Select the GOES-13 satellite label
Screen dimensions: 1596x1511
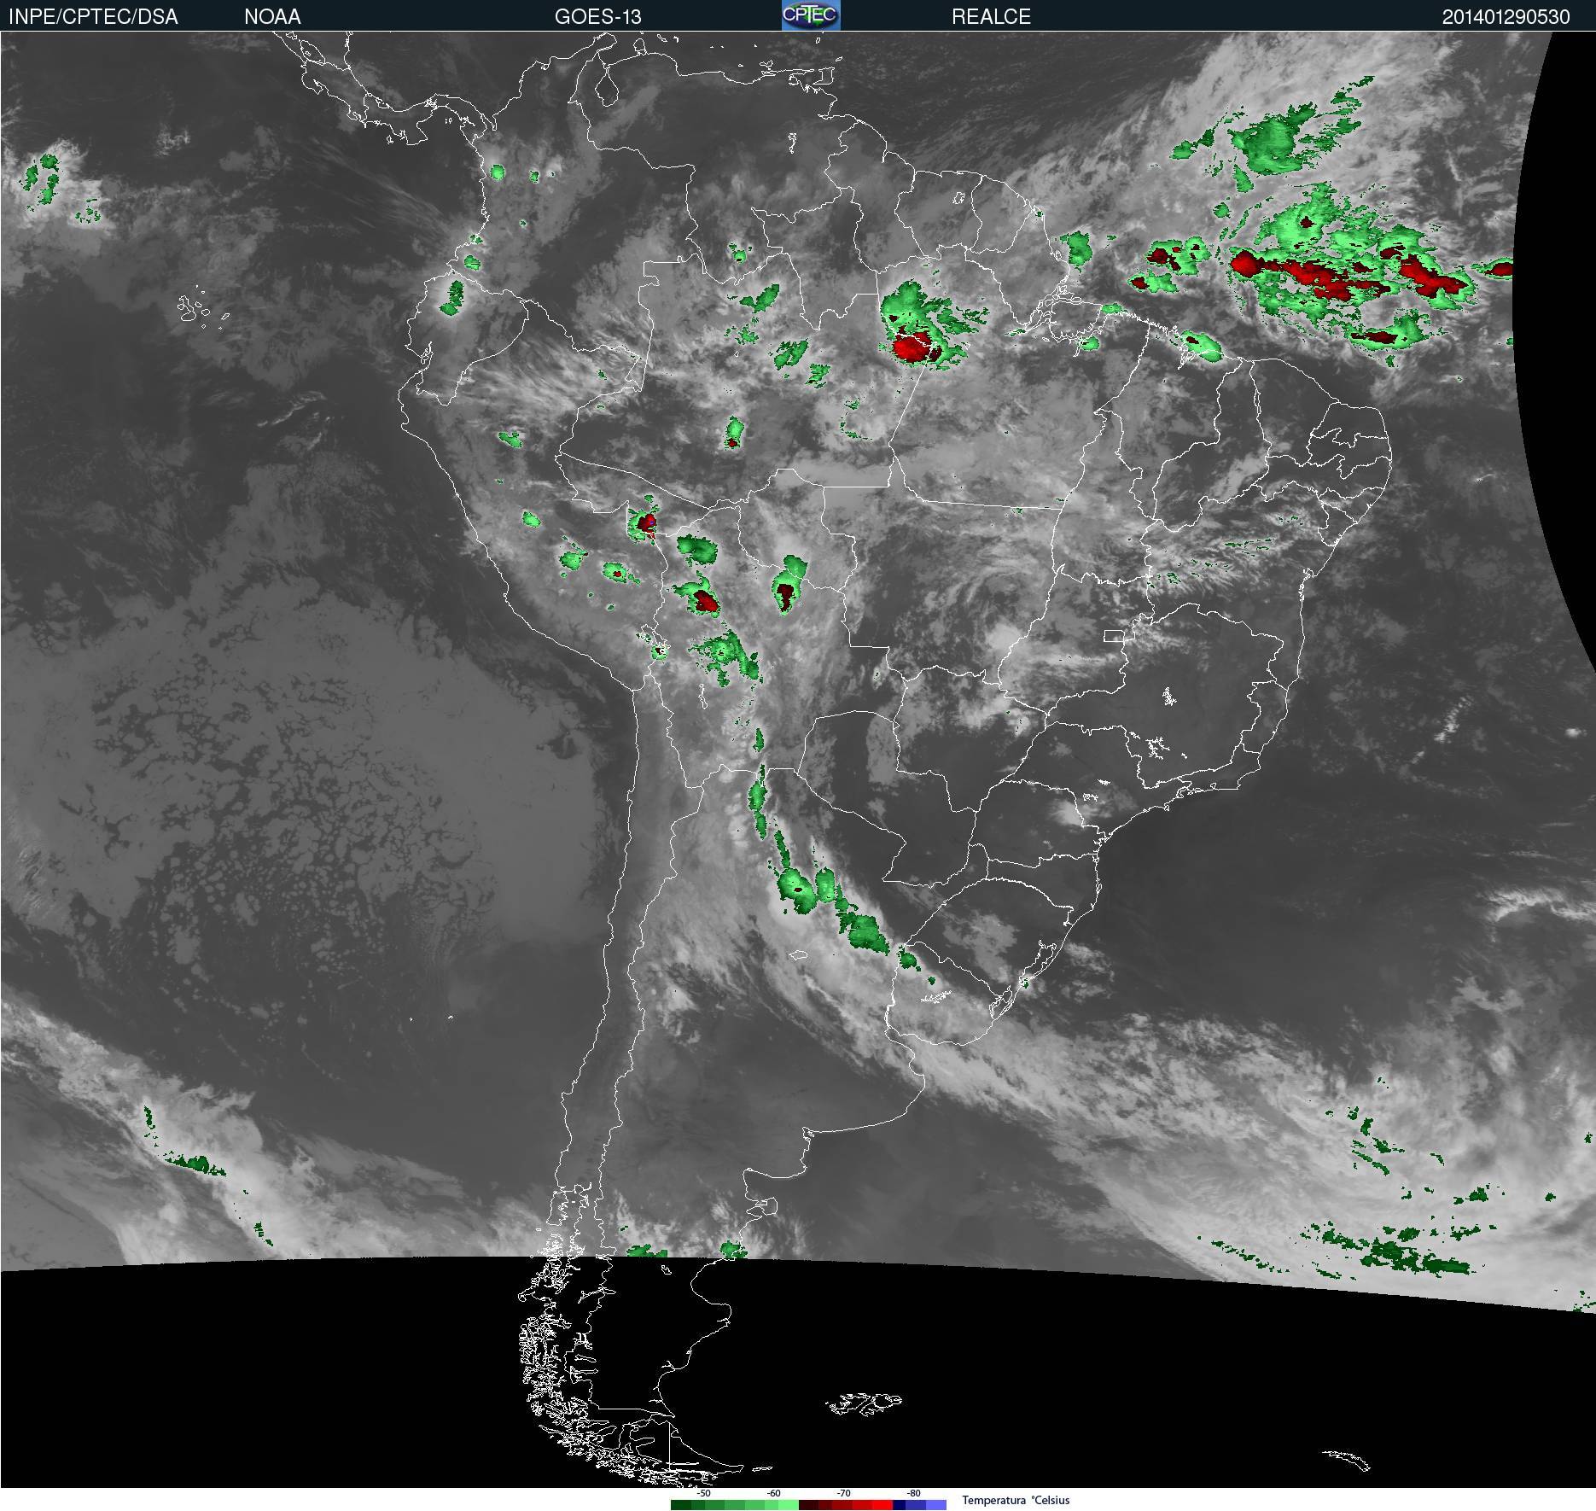coord(597,16)
